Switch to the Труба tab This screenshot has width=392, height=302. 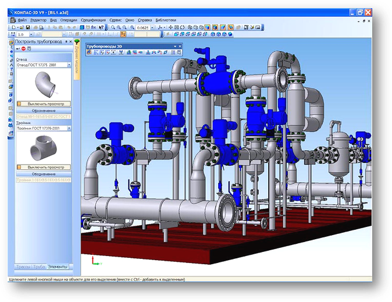tap(39, 267)
